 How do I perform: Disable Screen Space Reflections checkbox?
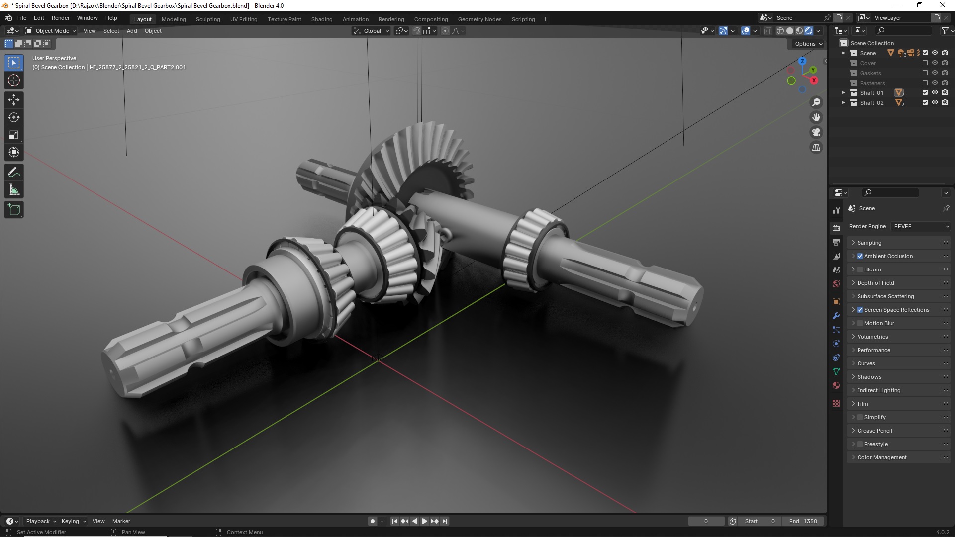(x=860, y=310)
